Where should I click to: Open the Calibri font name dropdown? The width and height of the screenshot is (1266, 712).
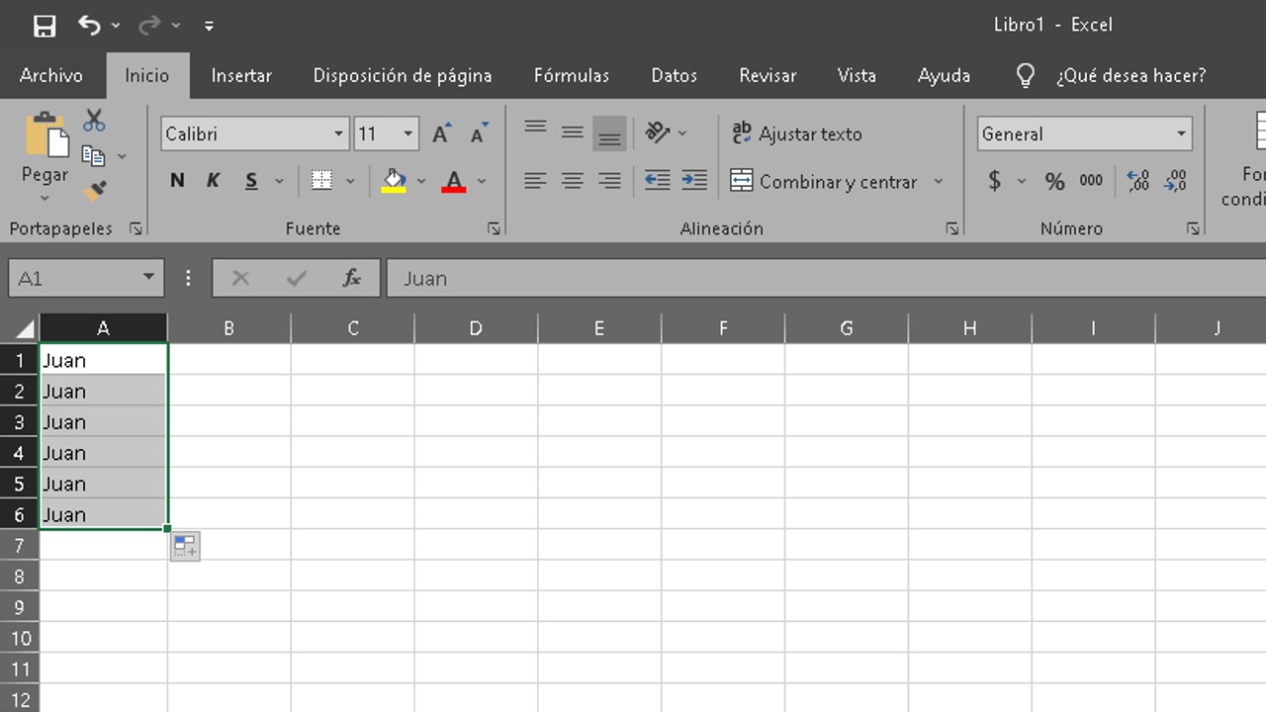click(x=338, y=133)
